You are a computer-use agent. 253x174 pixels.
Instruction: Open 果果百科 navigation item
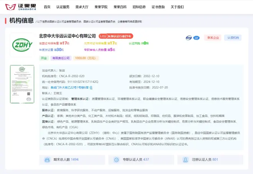click(x=120, y=7)
